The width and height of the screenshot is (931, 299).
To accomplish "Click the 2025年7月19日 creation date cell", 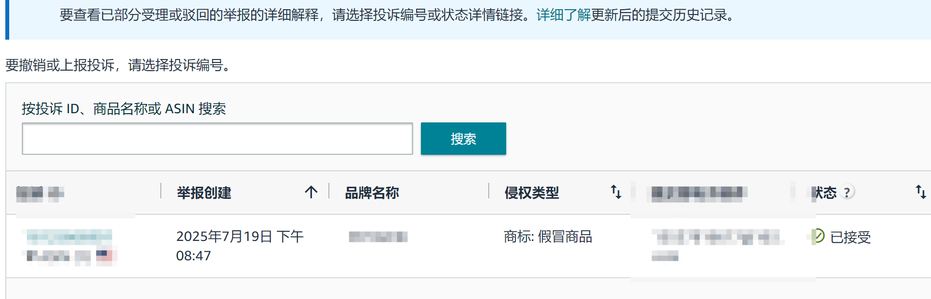I will pyautogui.click(x=240, y=246).
